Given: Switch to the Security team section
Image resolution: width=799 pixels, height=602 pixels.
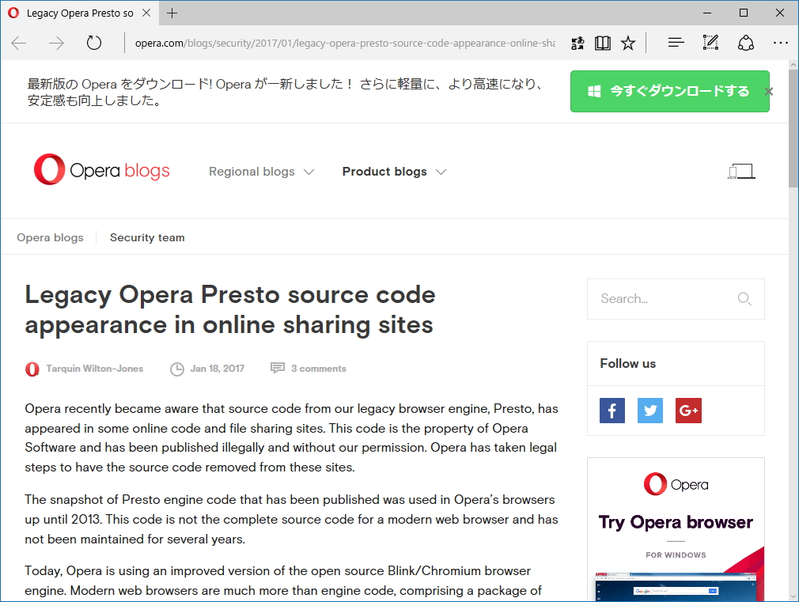Looking at the screenshot, I should click(x=147, y=237).
